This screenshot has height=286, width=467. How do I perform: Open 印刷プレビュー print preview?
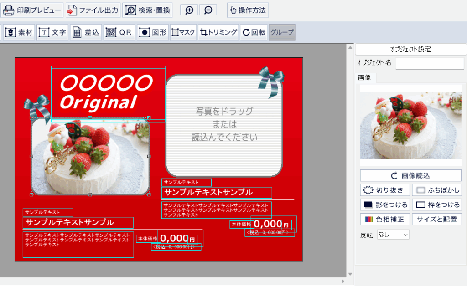(x=33, y=10)
